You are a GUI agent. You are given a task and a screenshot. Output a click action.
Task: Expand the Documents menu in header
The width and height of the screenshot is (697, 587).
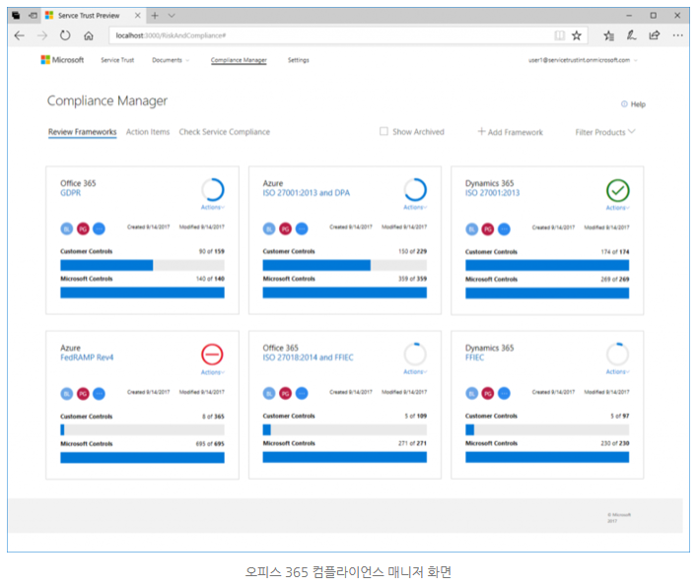(170, 60)
